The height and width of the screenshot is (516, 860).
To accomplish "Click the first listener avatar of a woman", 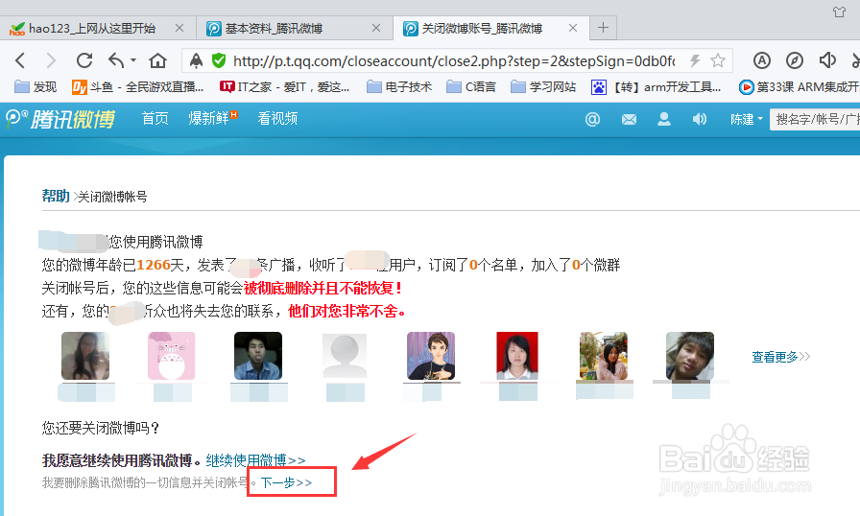I will pyautogui.click(x=85, y=356).
